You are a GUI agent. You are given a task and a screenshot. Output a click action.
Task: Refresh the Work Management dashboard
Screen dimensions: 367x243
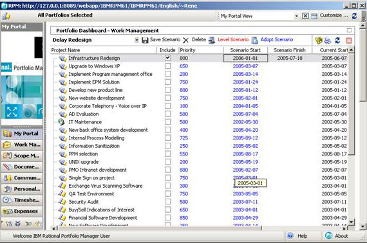337,40
